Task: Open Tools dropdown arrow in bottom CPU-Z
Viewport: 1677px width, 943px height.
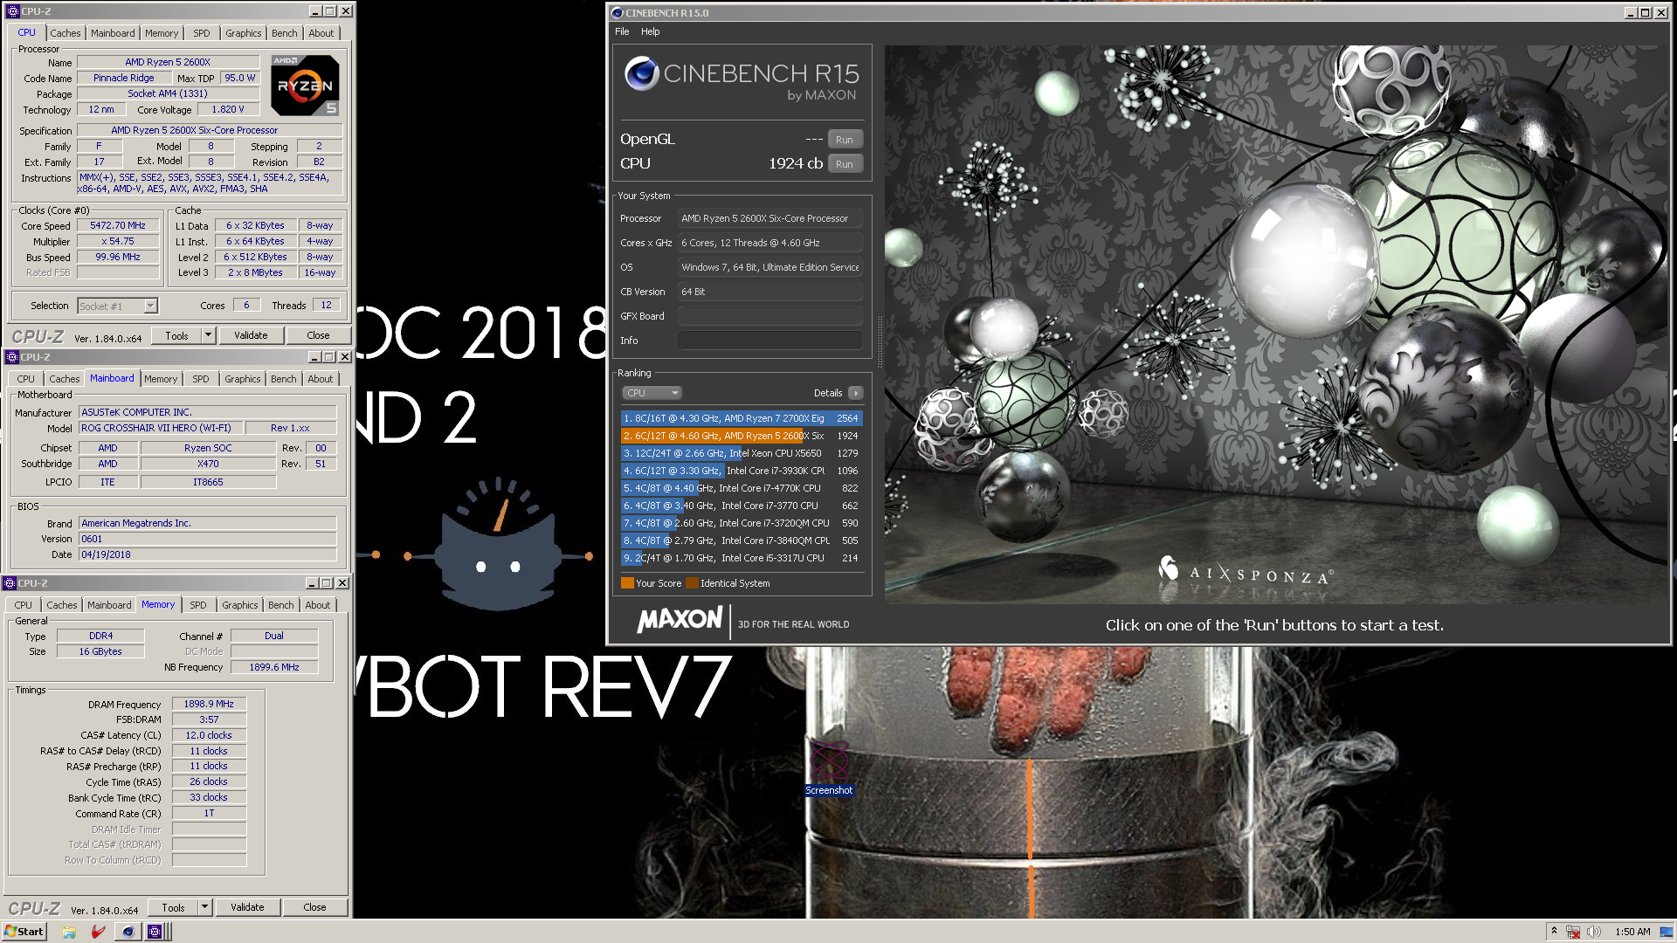Action: click(204, 907)
